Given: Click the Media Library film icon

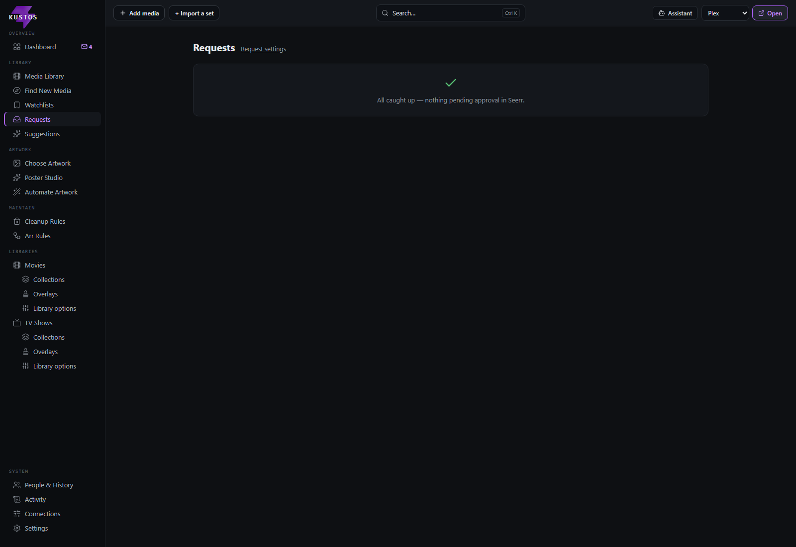Looking at the screenshot, I should (17, 76).
